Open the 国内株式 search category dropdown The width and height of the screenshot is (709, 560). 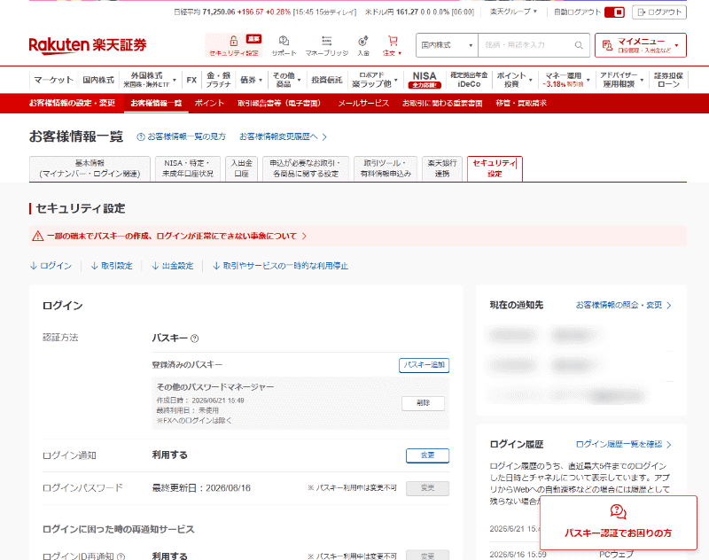tap(447, 45)
